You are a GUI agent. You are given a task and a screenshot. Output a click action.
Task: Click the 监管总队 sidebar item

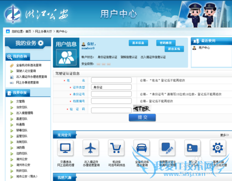point(22,136)
